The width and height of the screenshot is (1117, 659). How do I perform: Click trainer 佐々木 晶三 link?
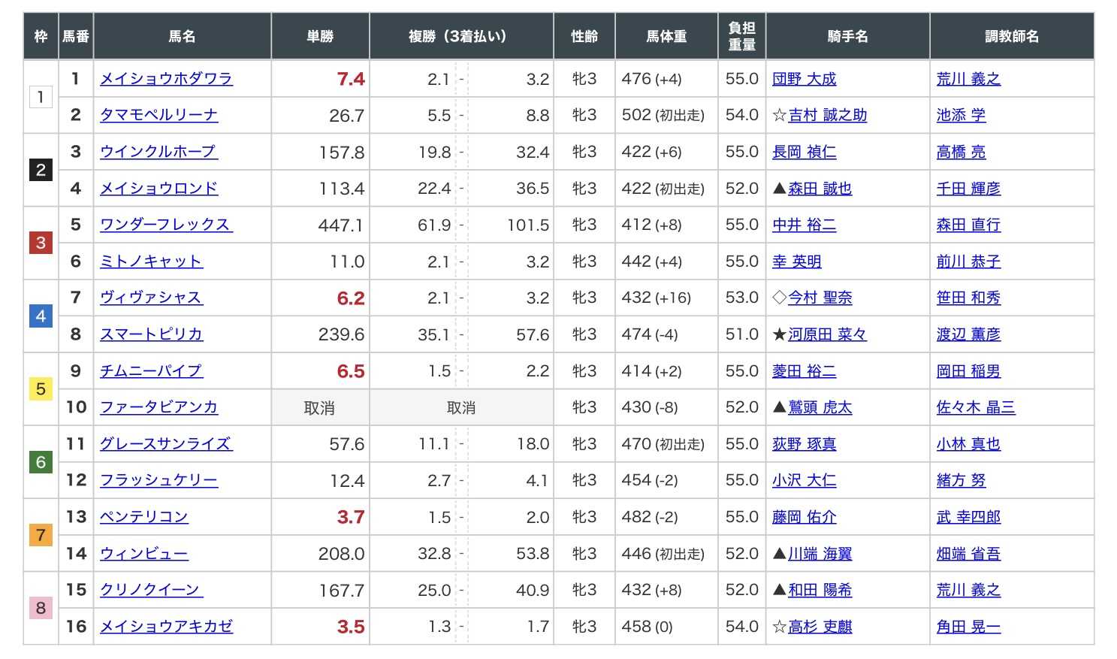[976, 407]
